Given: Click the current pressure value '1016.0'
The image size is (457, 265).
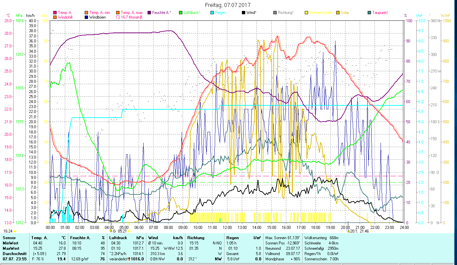Looking at the screenshot, I should [138, 259].
